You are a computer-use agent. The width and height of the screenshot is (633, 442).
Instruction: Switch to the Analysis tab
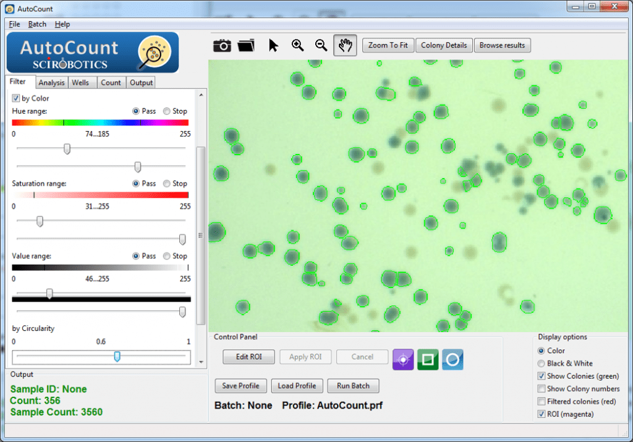coord(51,83)
